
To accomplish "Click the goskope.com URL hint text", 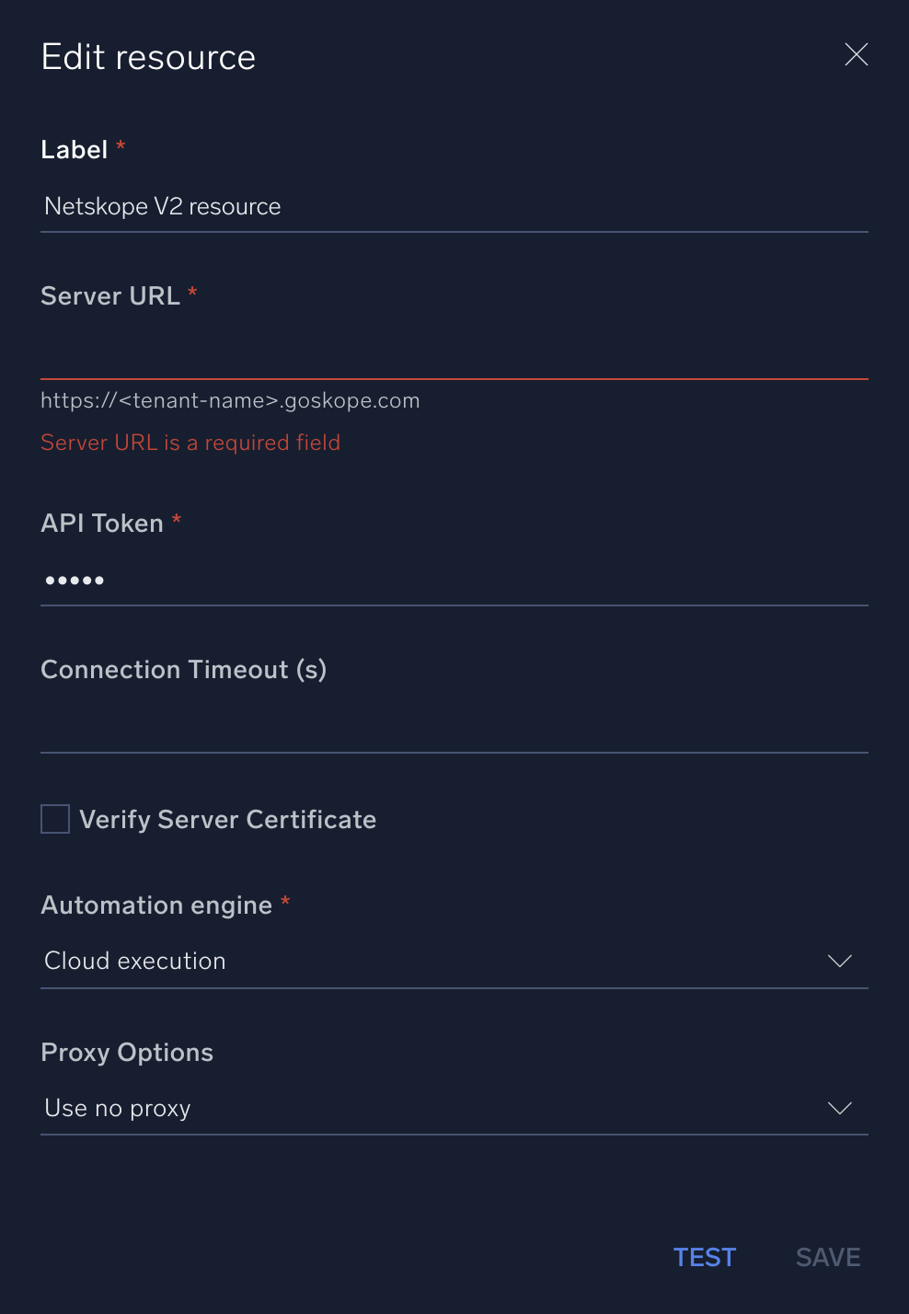I will tap(230, 400).
